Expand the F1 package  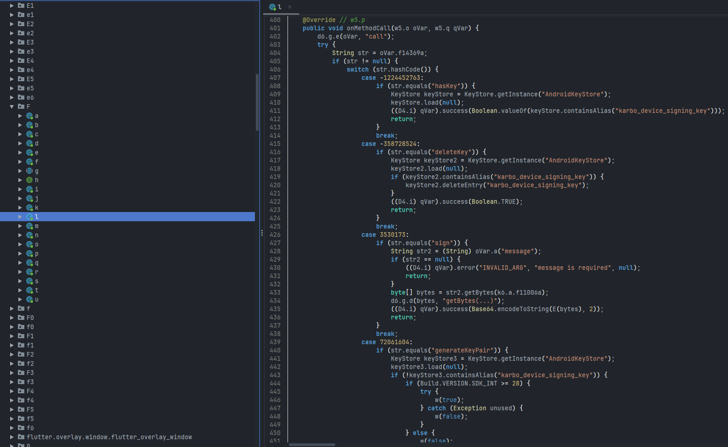(12, 336)
